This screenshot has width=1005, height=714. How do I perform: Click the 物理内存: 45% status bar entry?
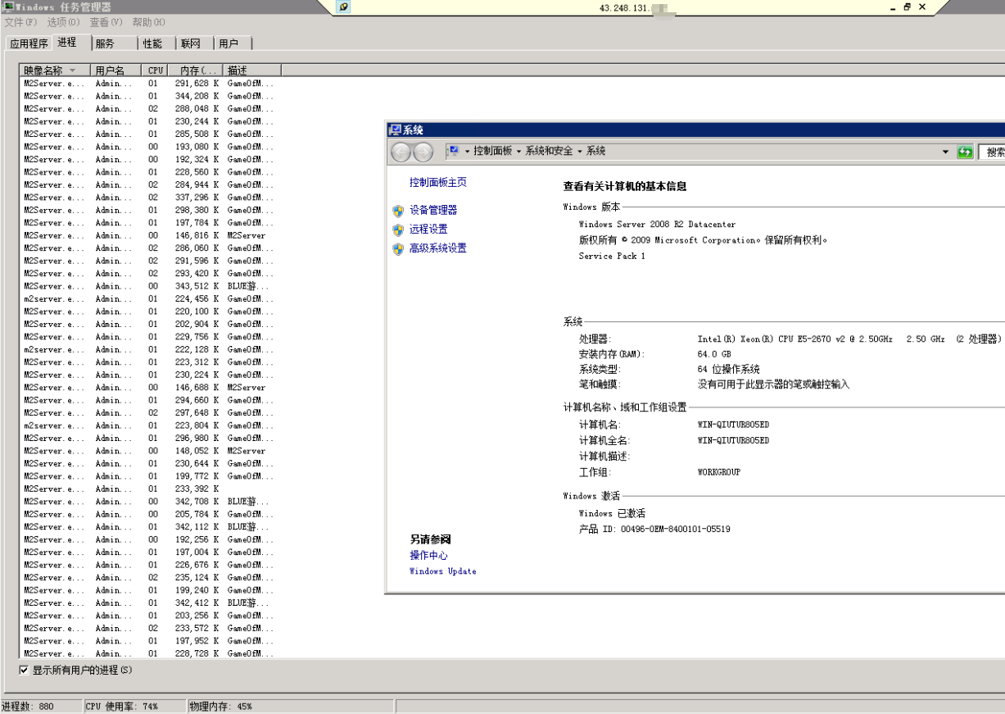coord(290,706)
